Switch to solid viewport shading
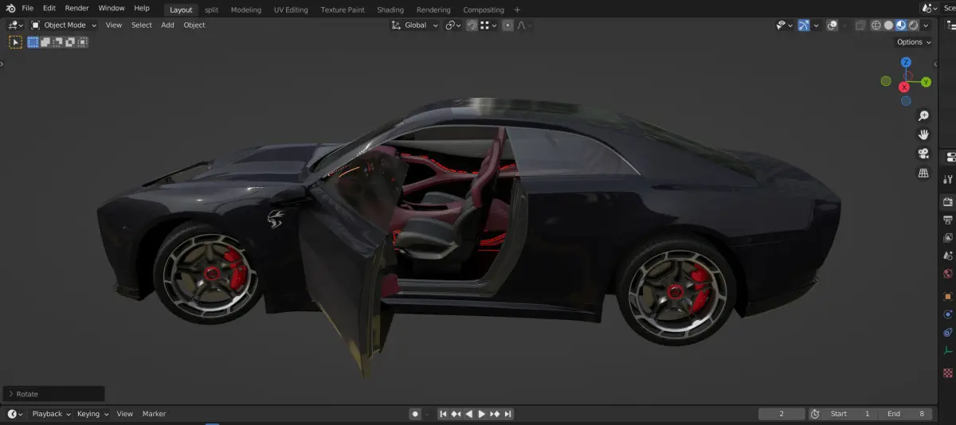This screenshot has width=956, height=425. (888, 25)
